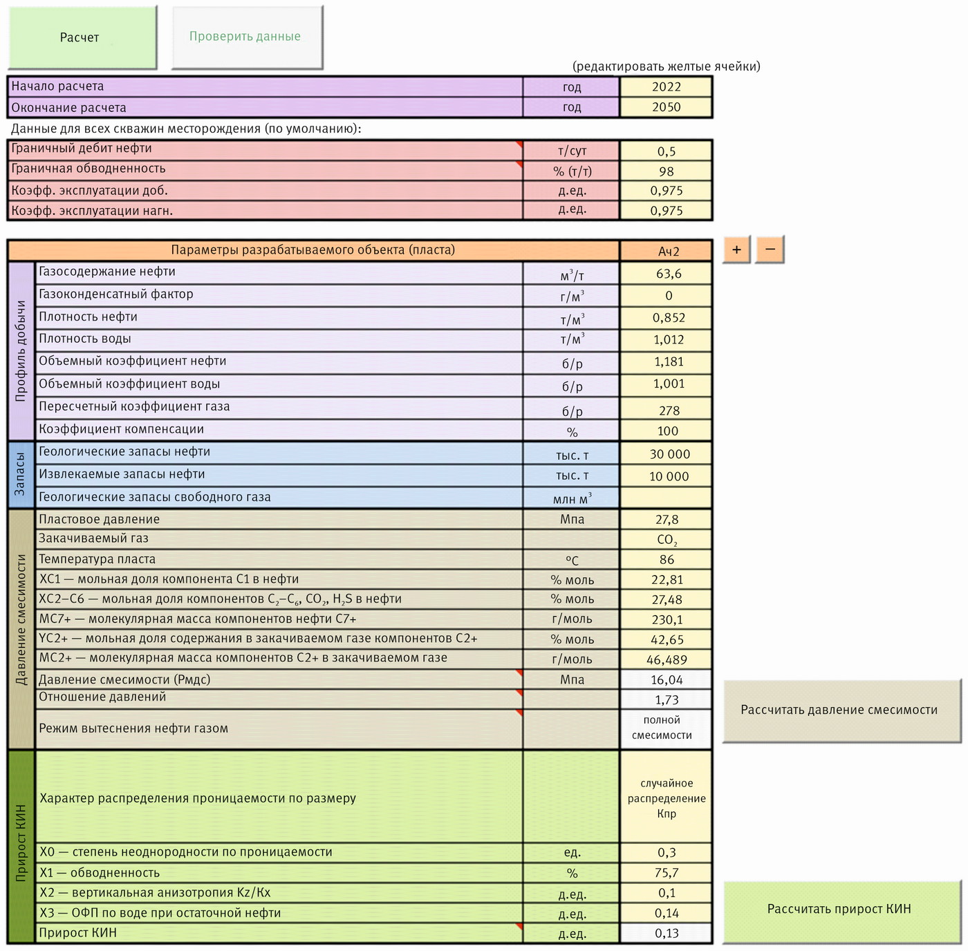Select геологические запасы нефти value 30 000

coord(666,453)
